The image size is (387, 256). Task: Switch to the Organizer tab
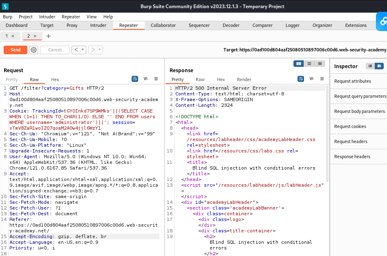(322, 25)
